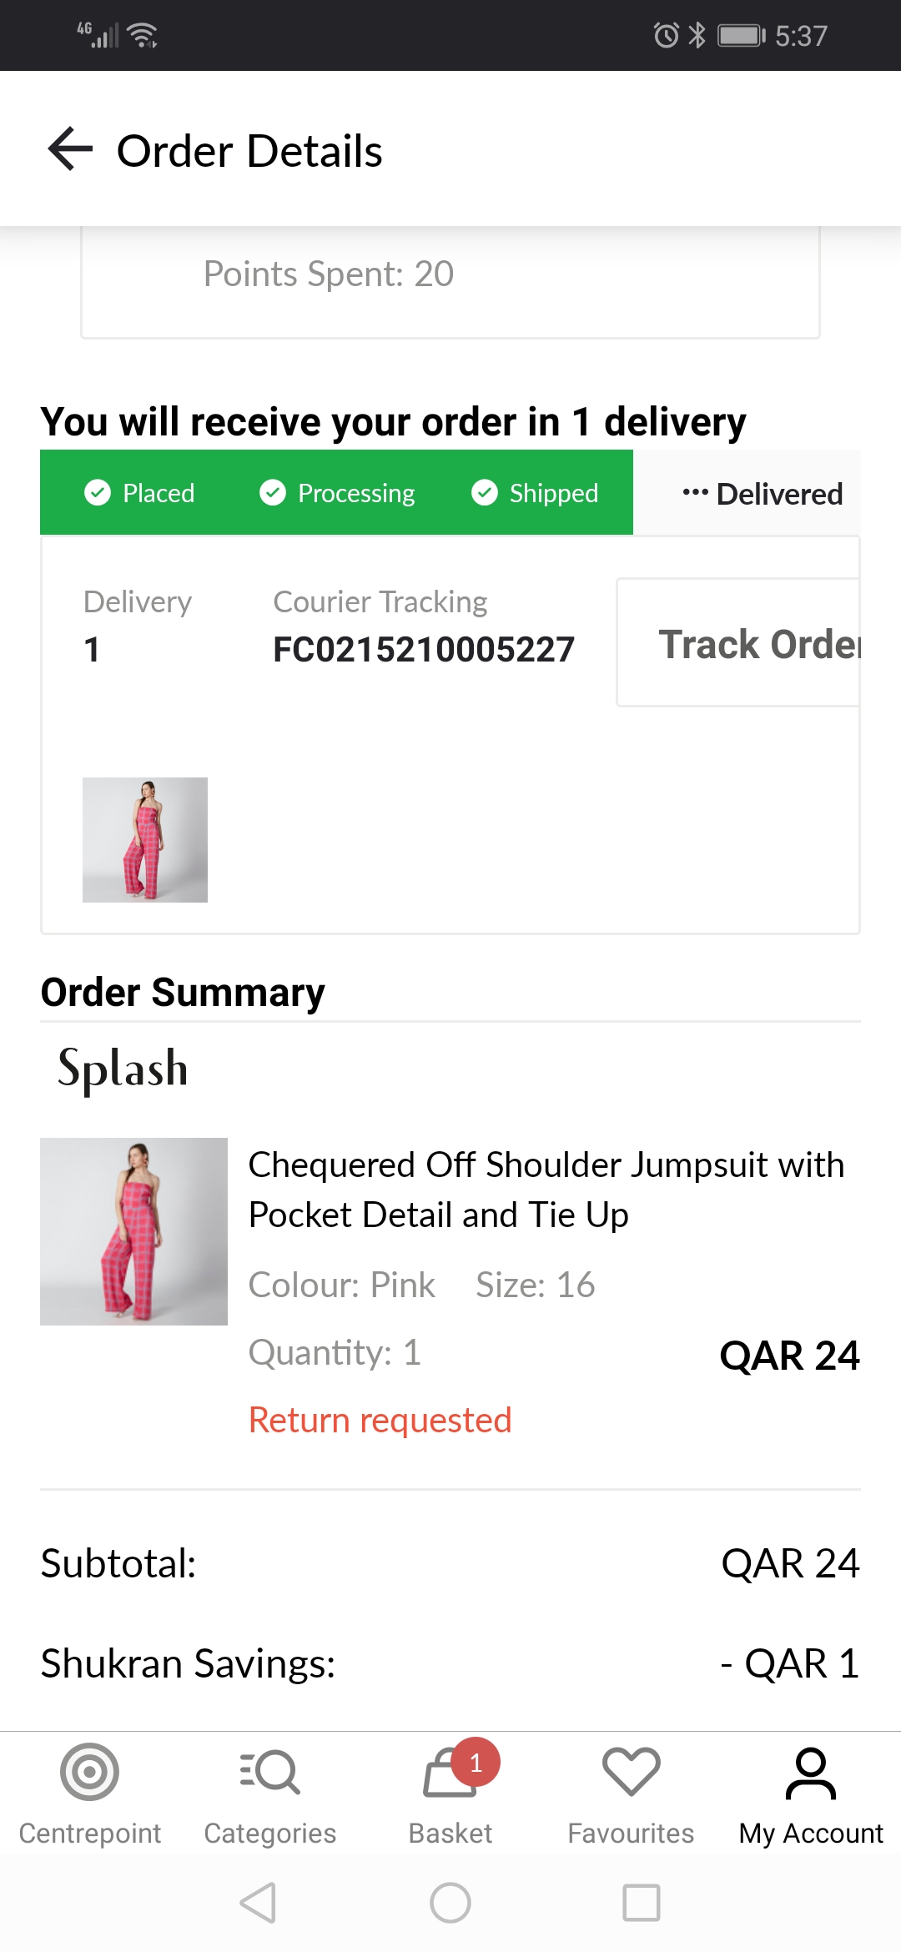Tap the back arrow icon
This screenshot has width=901, height=1952.
pos(70,150)
